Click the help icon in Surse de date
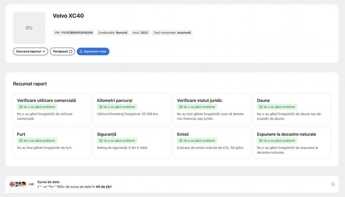345x197 pixels. (x=333, y=184)
